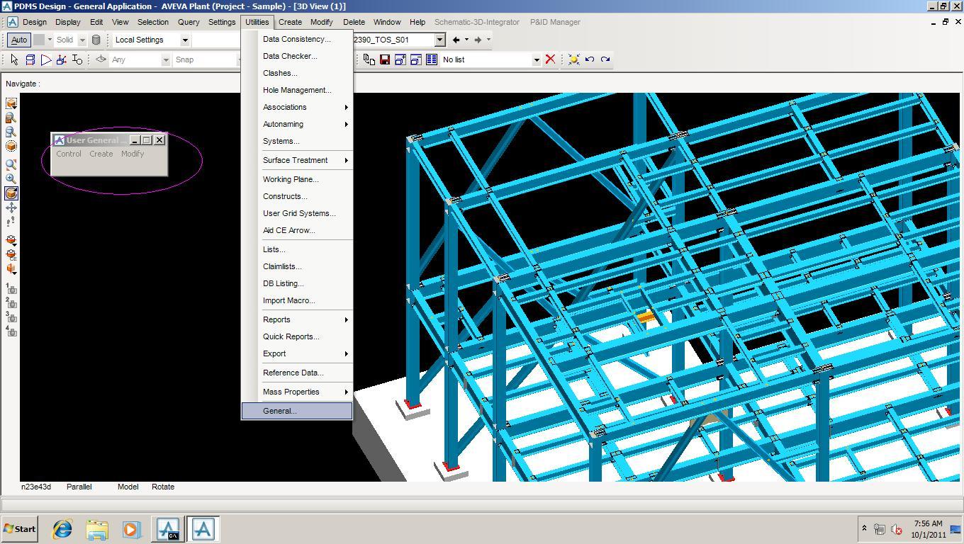The height and width of the screenshot is (544, 964).
Task: Click the remove-from-list icon with minus
Action: click(x=416, y=59)
